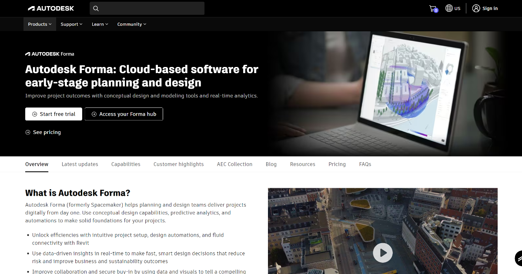
Task: Switch to the Capabilities tab
Action: pos(126,164)
